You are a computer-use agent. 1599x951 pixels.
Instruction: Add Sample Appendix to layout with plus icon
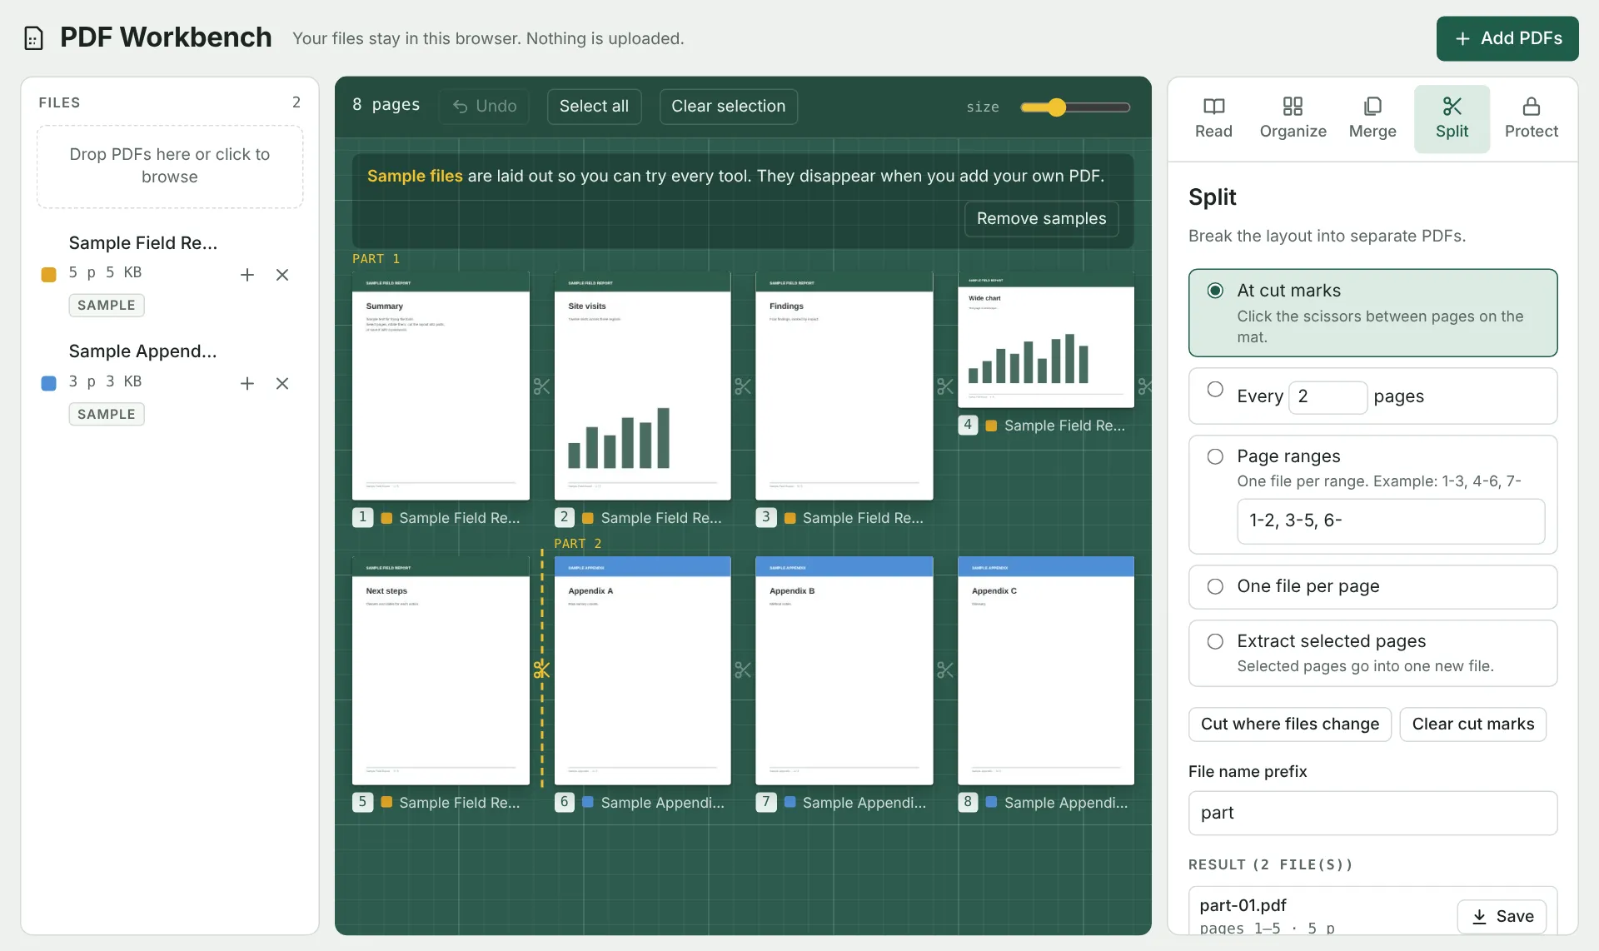[247, 383]
